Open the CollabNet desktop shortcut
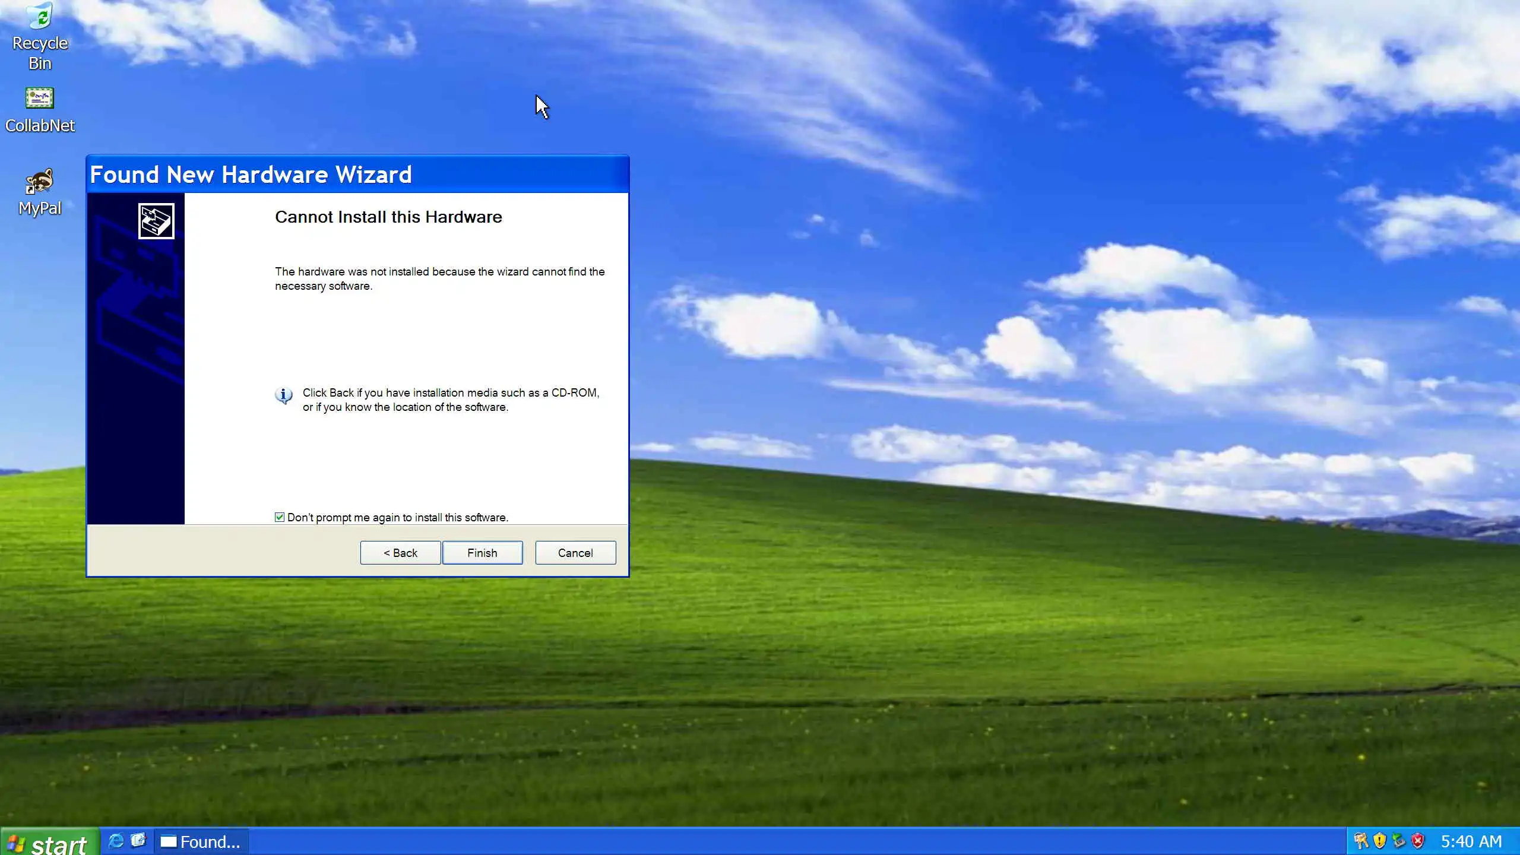This screenshot has width=1520, height=855. pos(40,99)
